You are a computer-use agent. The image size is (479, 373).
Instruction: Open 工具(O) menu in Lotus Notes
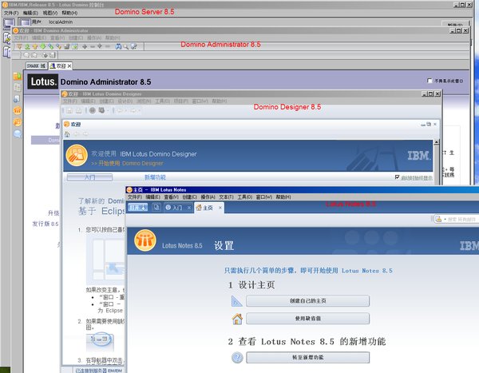click(x=245, y=197)
